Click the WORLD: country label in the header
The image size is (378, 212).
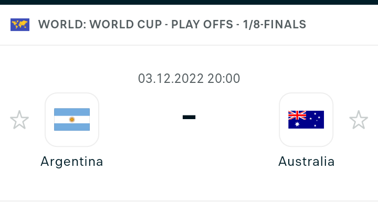[62, 24]
